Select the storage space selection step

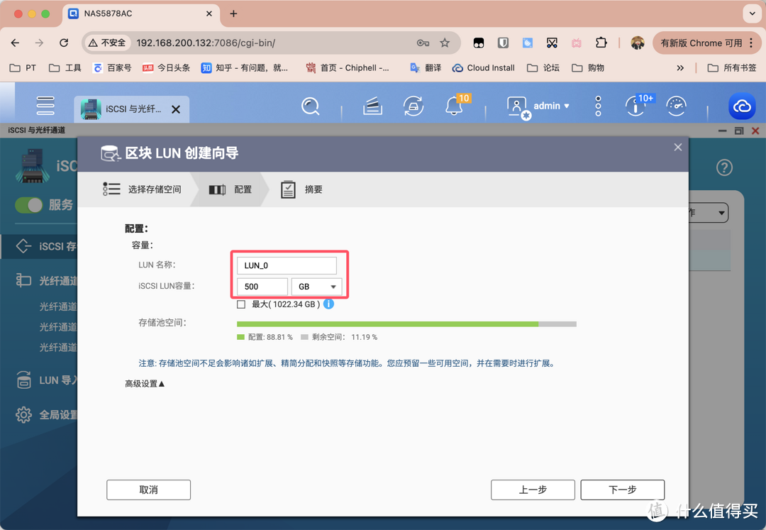coord(142,189)
